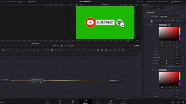Add a Rectangle mask from the toolbar
The image size is (186, 104).
pos(66,50)
